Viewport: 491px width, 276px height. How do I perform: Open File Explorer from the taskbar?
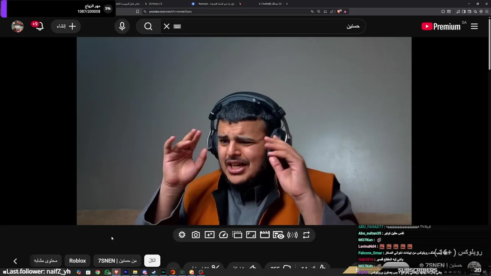135,272
